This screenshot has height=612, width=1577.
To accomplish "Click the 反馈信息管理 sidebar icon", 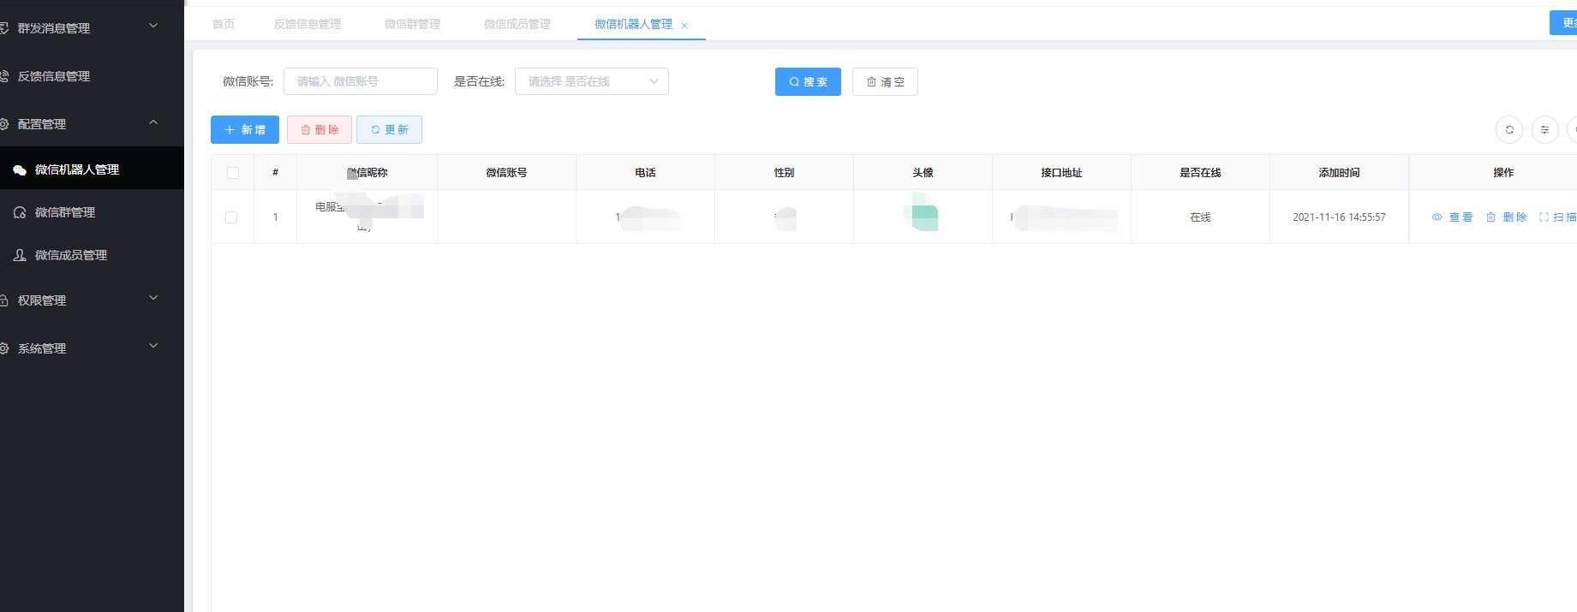I will click(x=4, y=76).
